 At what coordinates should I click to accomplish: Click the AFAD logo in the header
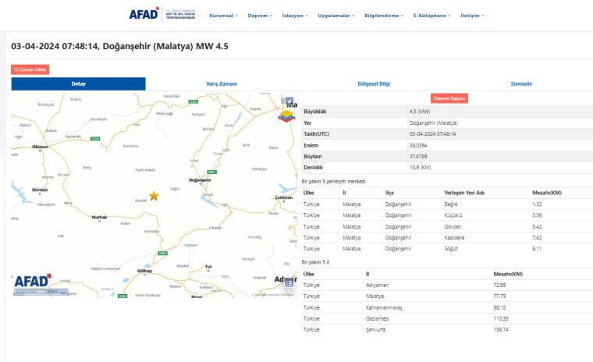pos(144,15)
